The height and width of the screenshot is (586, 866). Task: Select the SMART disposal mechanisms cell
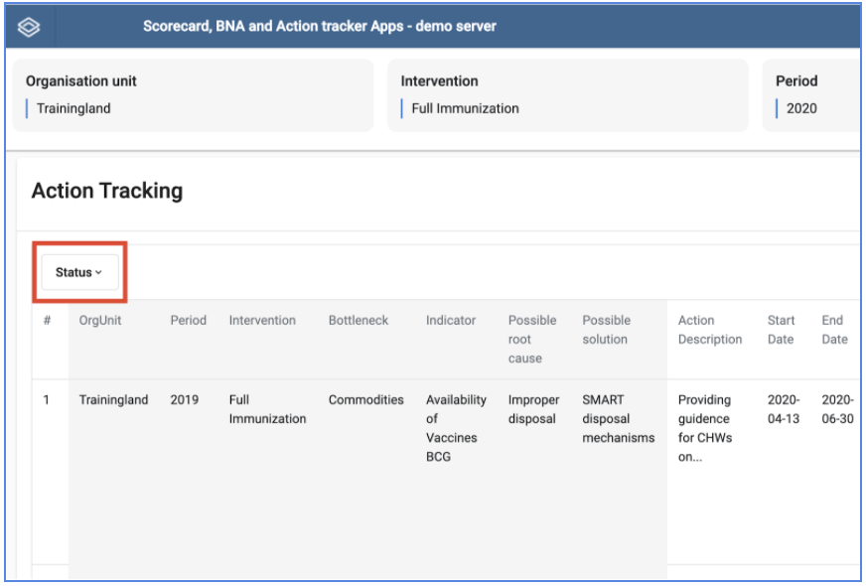619,419
